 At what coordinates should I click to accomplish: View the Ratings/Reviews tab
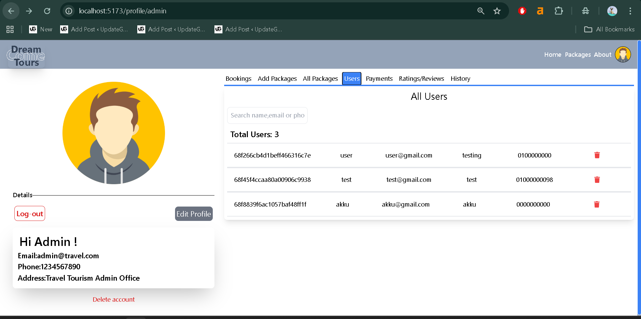pos(421,79)
